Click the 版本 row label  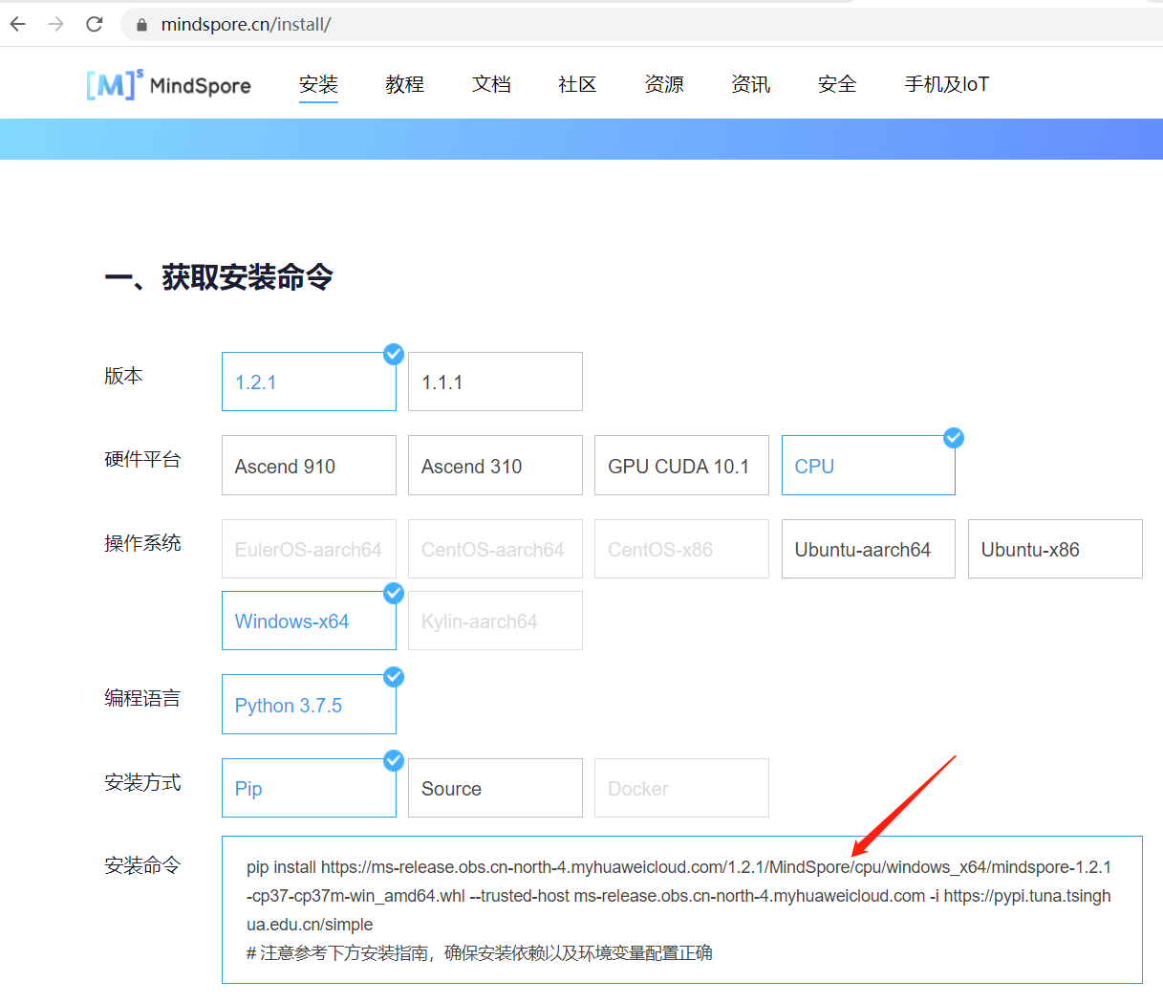pos(123,376)
